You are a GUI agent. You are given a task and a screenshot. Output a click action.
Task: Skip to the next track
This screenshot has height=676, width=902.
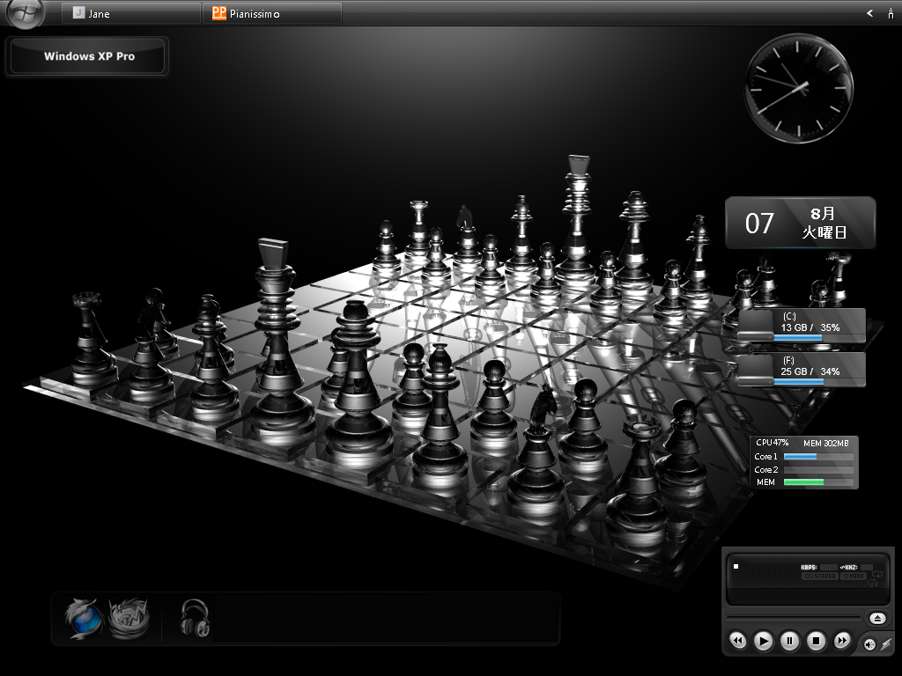tap(842, 641)
